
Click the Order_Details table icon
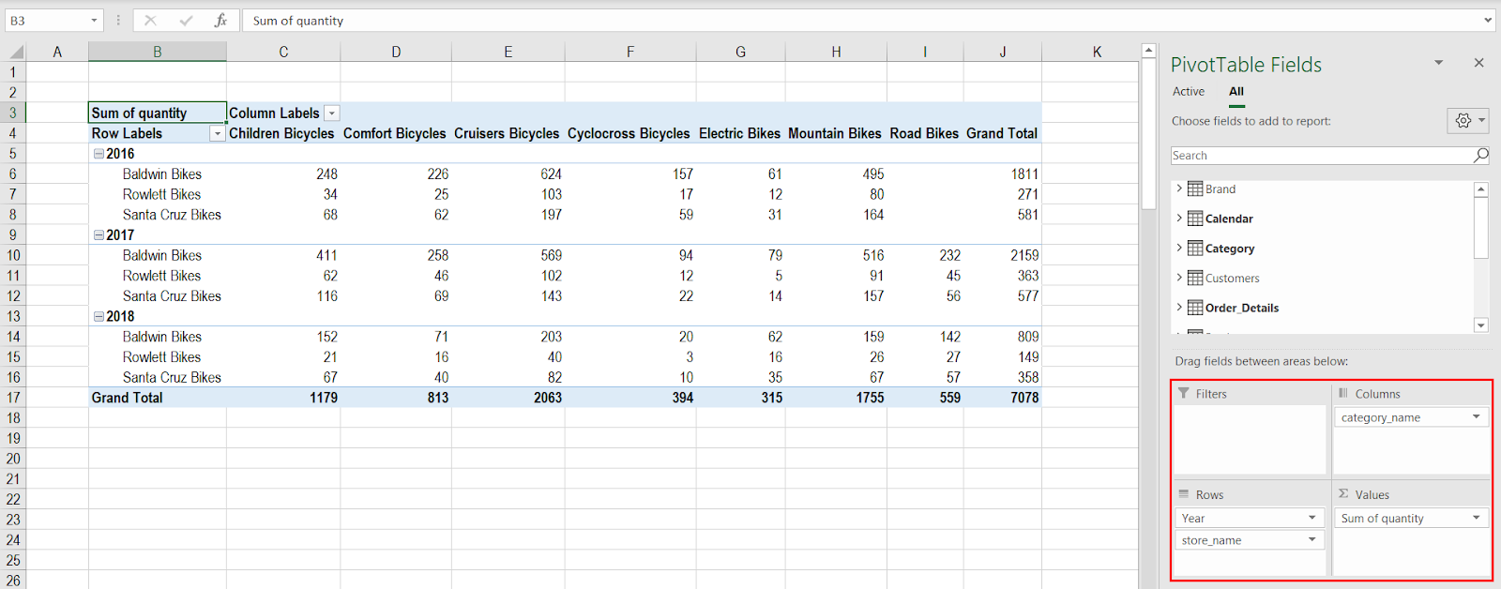(x=1195, y=308)
